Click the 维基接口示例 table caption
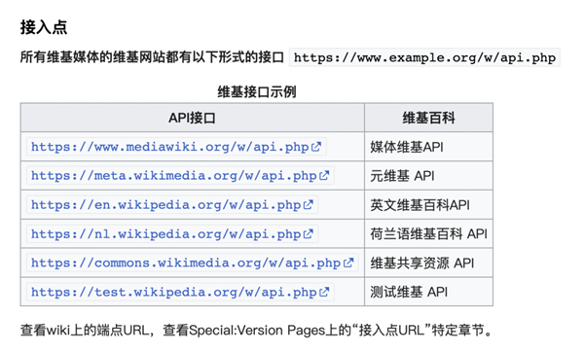Screen dimensions: 584x351 coord(257,91)
